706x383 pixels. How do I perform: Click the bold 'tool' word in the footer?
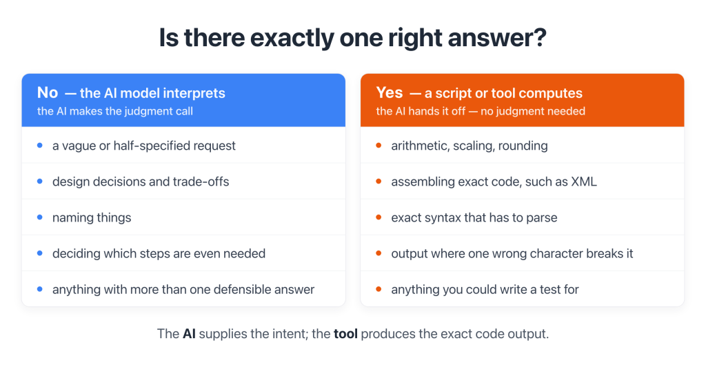click(345, 334)
